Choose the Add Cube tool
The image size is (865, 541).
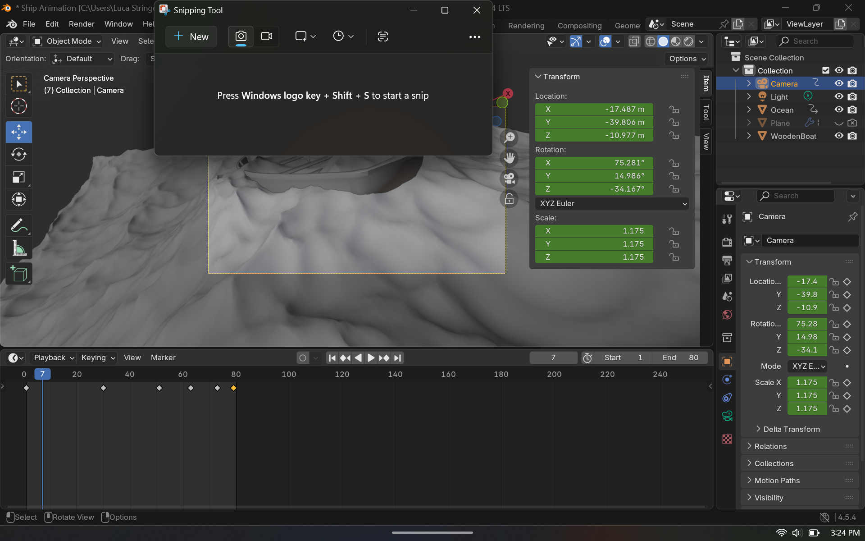18,274
